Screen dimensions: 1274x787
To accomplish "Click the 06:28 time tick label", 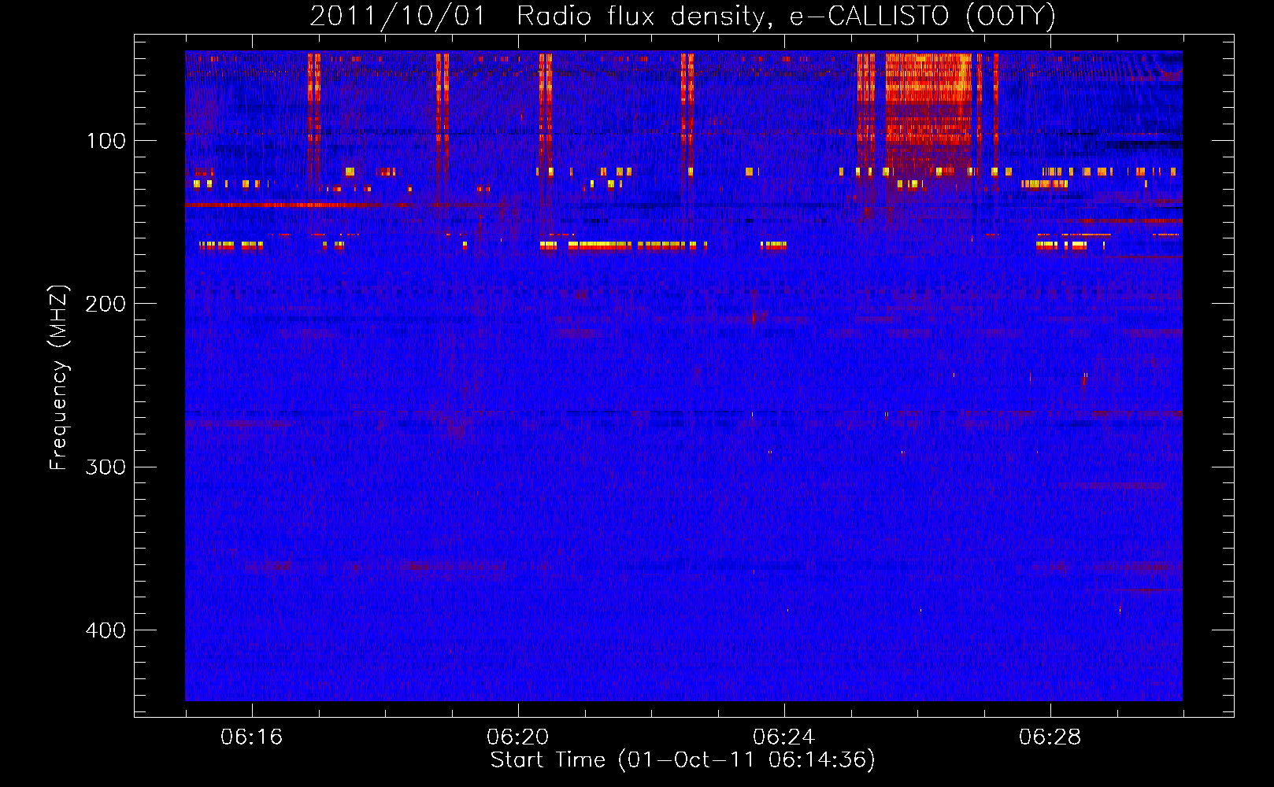I will point(1050,737).
